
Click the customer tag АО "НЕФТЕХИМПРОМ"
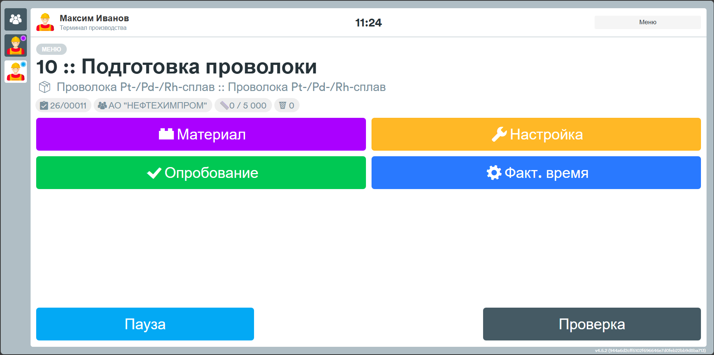(x=153, y=106)
